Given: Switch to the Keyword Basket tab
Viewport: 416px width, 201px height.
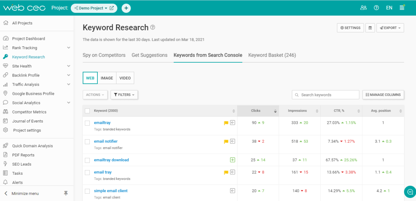Looking at the screenshot, I should [x=272, y=55].
